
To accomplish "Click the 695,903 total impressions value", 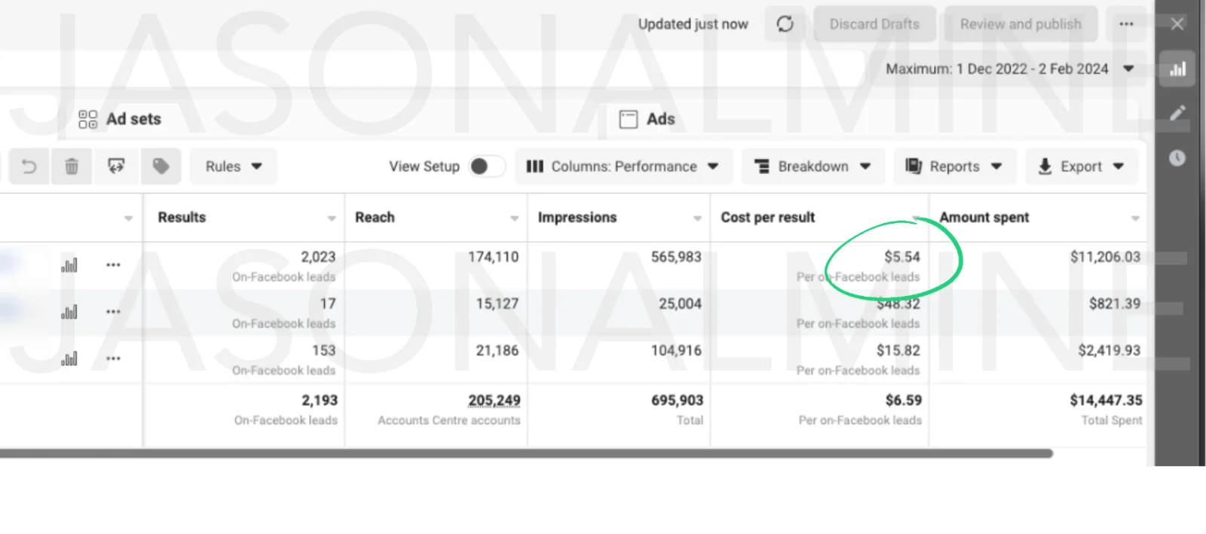I will 677,400.
